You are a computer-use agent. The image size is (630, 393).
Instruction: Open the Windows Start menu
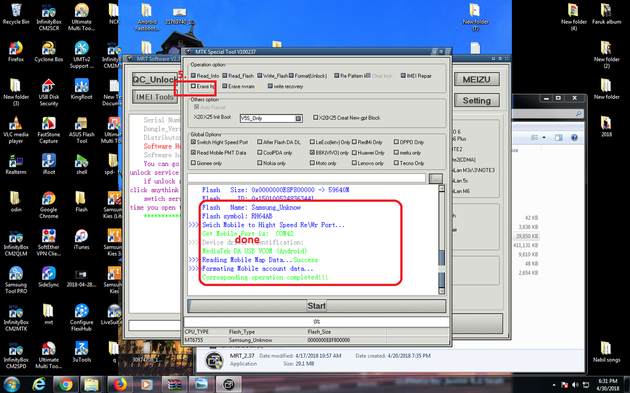(11, 384)
